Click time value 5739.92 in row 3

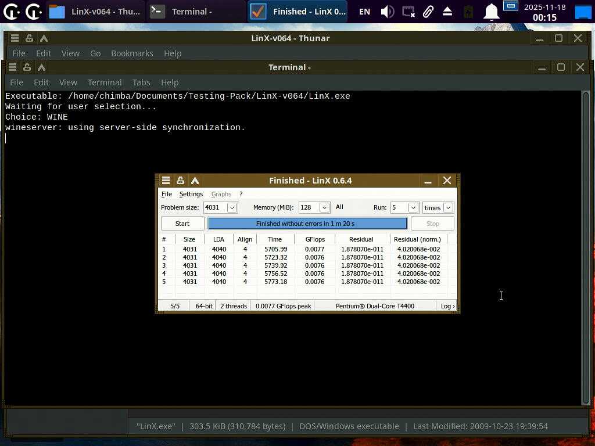(x=276, y=265)
